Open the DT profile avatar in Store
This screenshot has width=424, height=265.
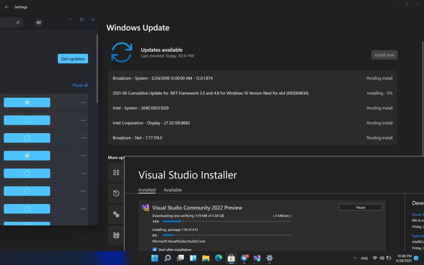click(x=39, y=23)
